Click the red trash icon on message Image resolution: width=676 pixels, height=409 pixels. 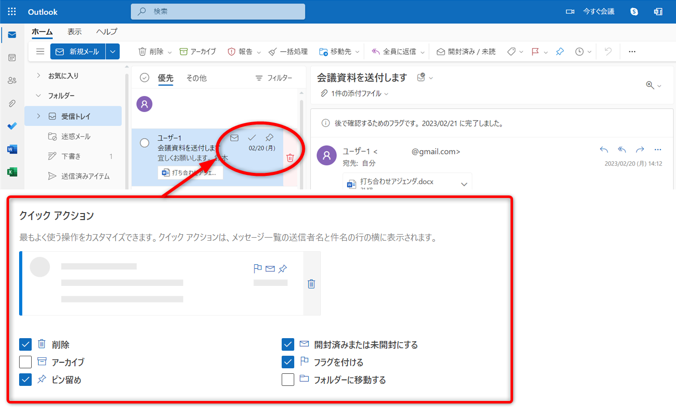click(x=290, y=158)
